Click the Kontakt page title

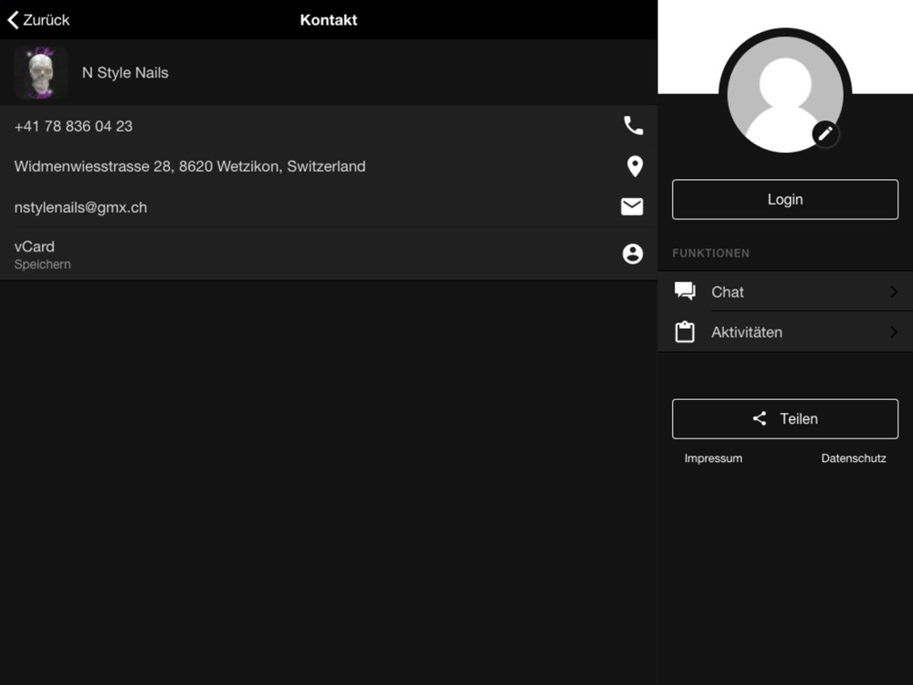[x=329, y=20]
